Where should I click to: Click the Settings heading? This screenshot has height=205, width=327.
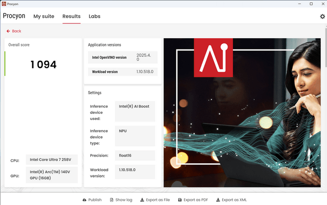click(x=95, y=93)
